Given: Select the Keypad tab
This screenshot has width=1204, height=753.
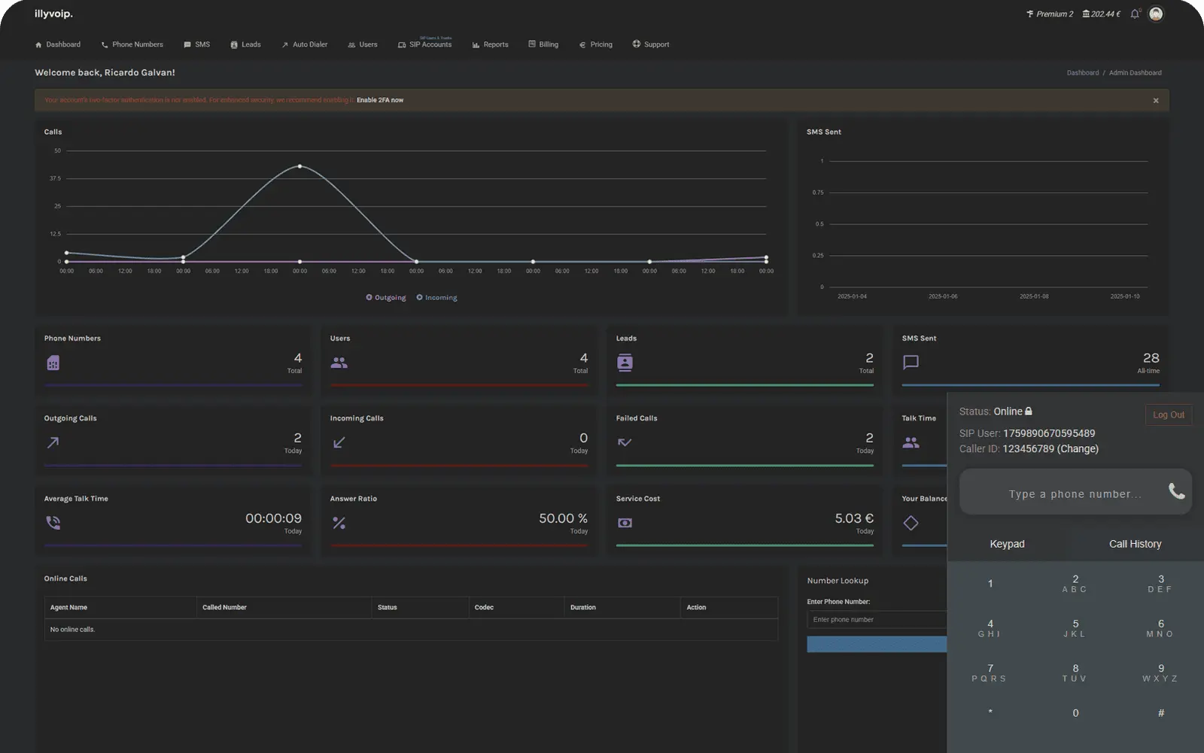Looking at the screenshot, I should pyautogui.click(x=1007, y=544).
